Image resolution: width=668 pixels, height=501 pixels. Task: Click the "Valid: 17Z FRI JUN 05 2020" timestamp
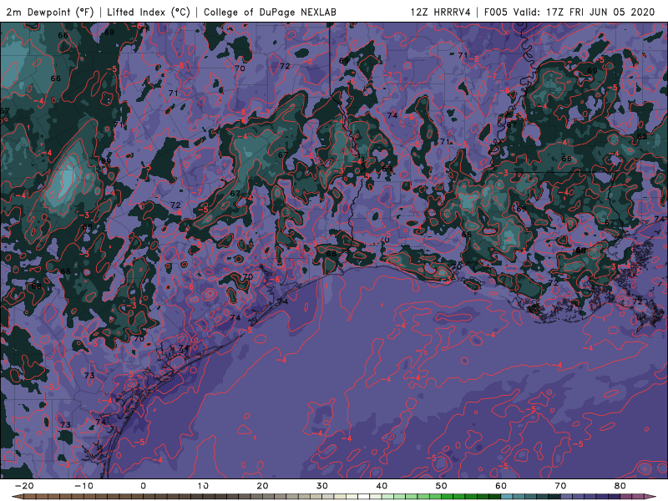point(584,13)
